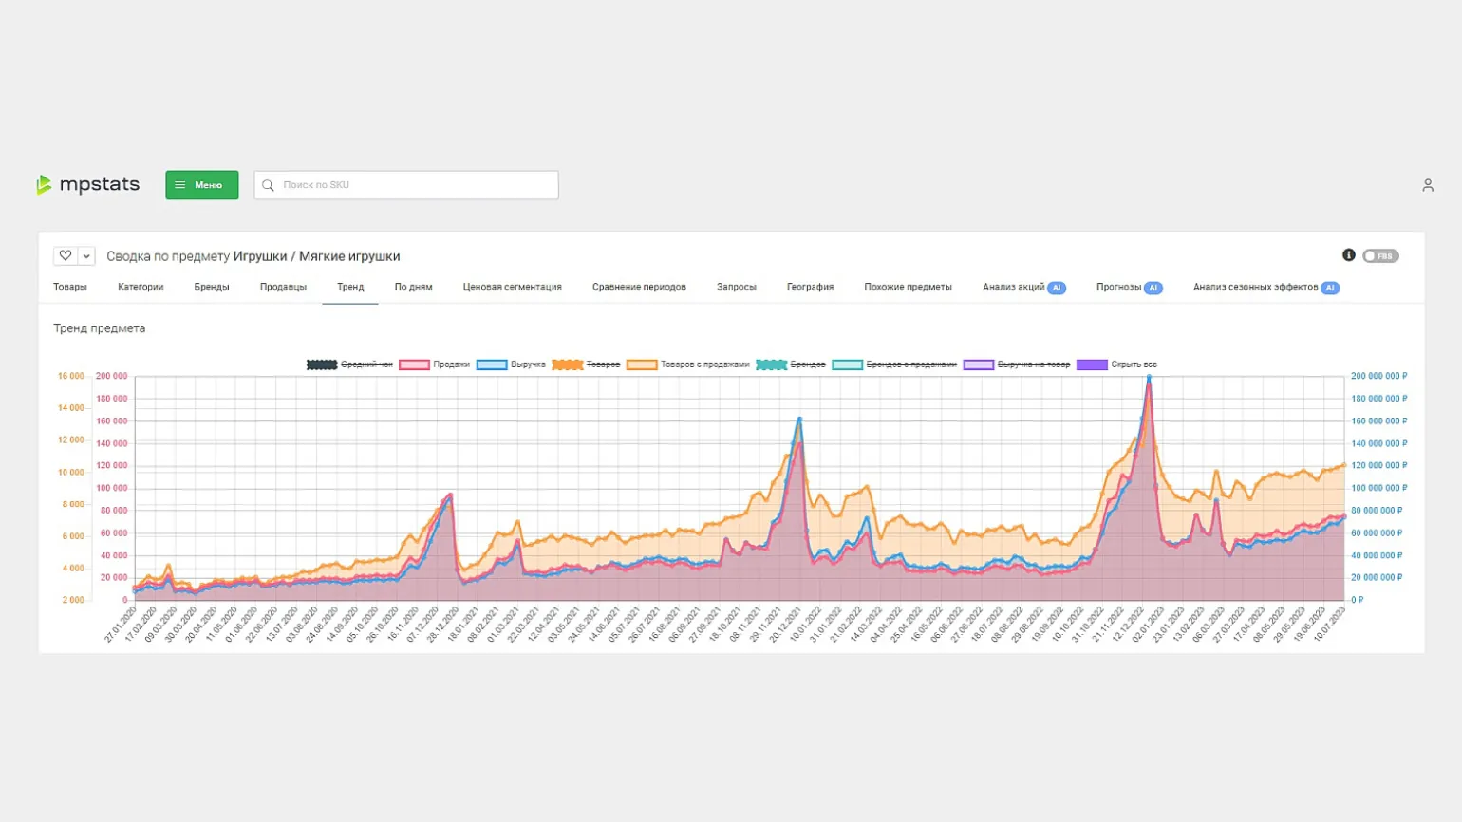This screenshot has width=1462, height=822.
Task: Toggle the FBS switch
Action: coord(1379,256)
